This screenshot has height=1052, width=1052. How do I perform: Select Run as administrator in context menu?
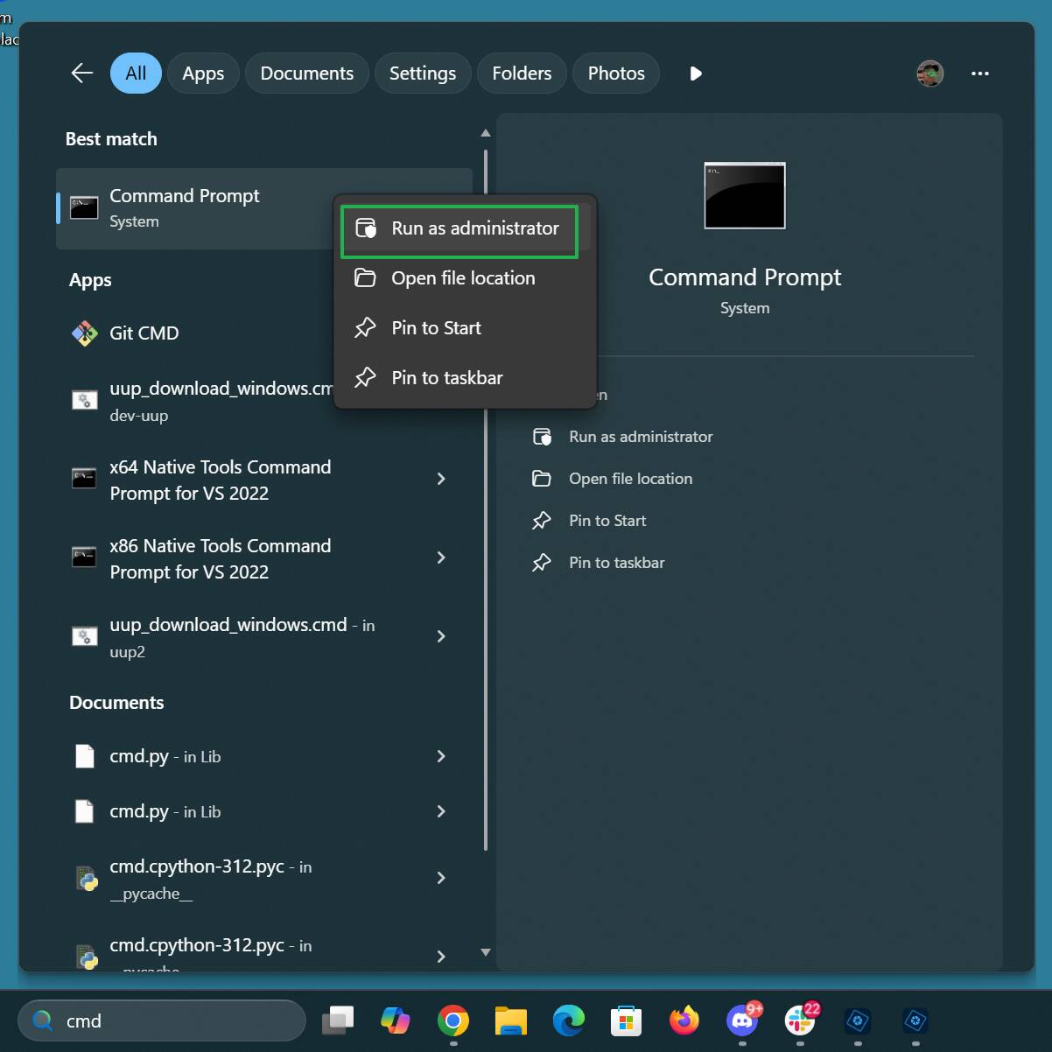[x=459, y=229]
